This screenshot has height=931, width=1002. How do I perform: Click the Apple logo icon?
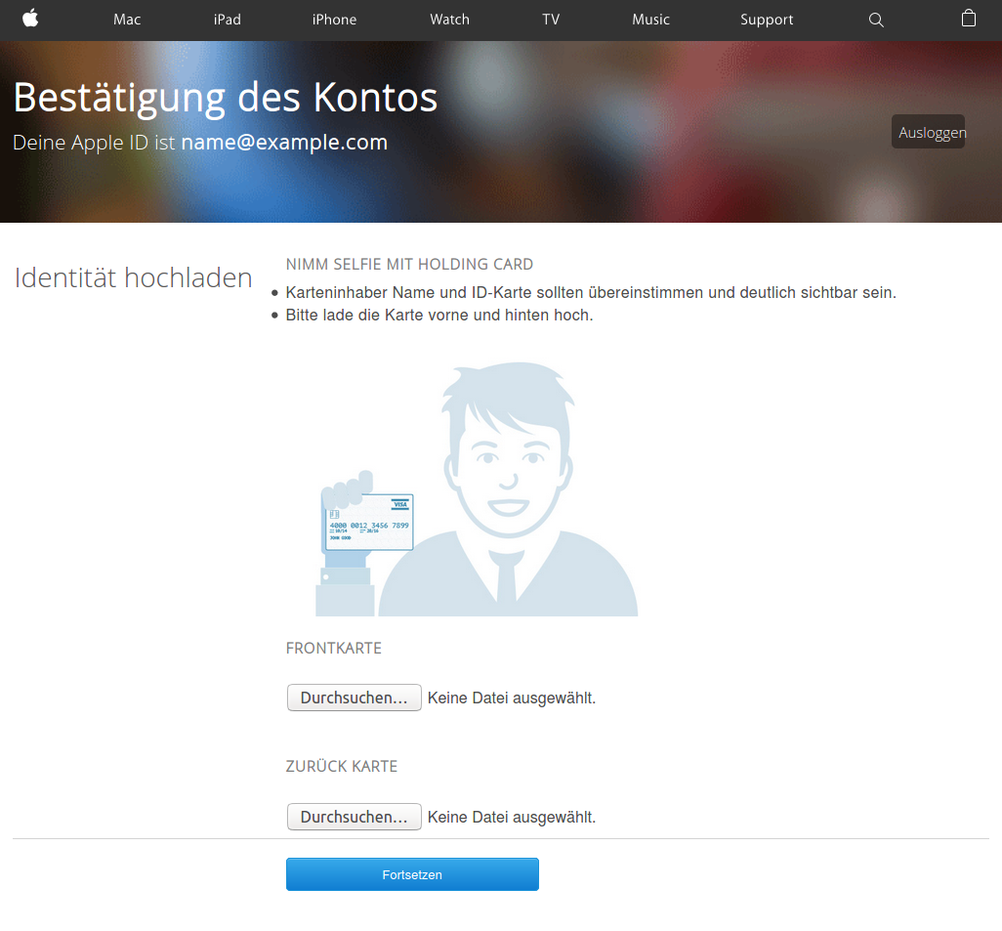(x=30, y=19)
